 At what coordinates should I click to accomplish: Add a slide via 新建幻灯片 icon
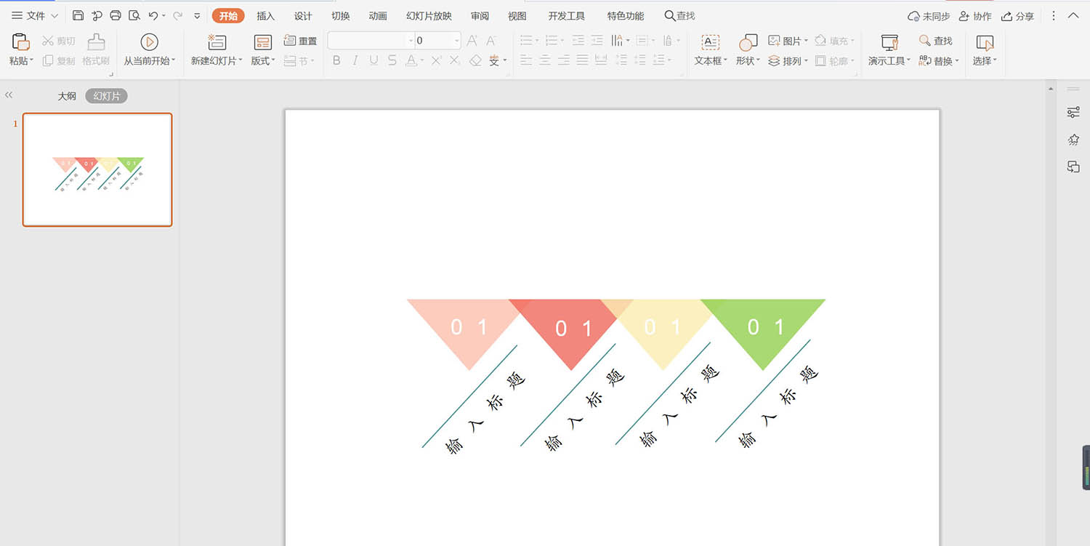[217, 42]
